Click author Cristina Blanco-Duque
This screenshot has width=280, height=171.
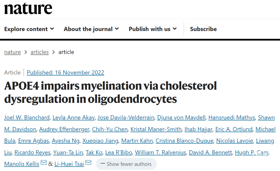click(185, 141)
